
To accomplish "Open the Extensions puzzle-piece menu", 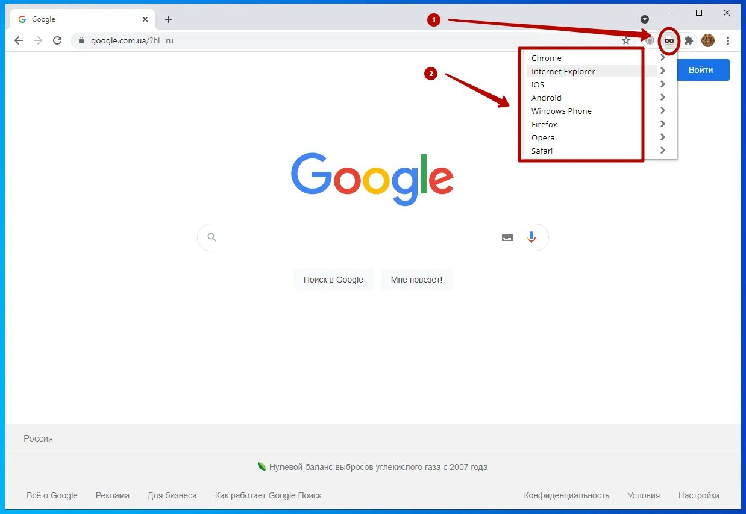I will (x=688, y=40).
